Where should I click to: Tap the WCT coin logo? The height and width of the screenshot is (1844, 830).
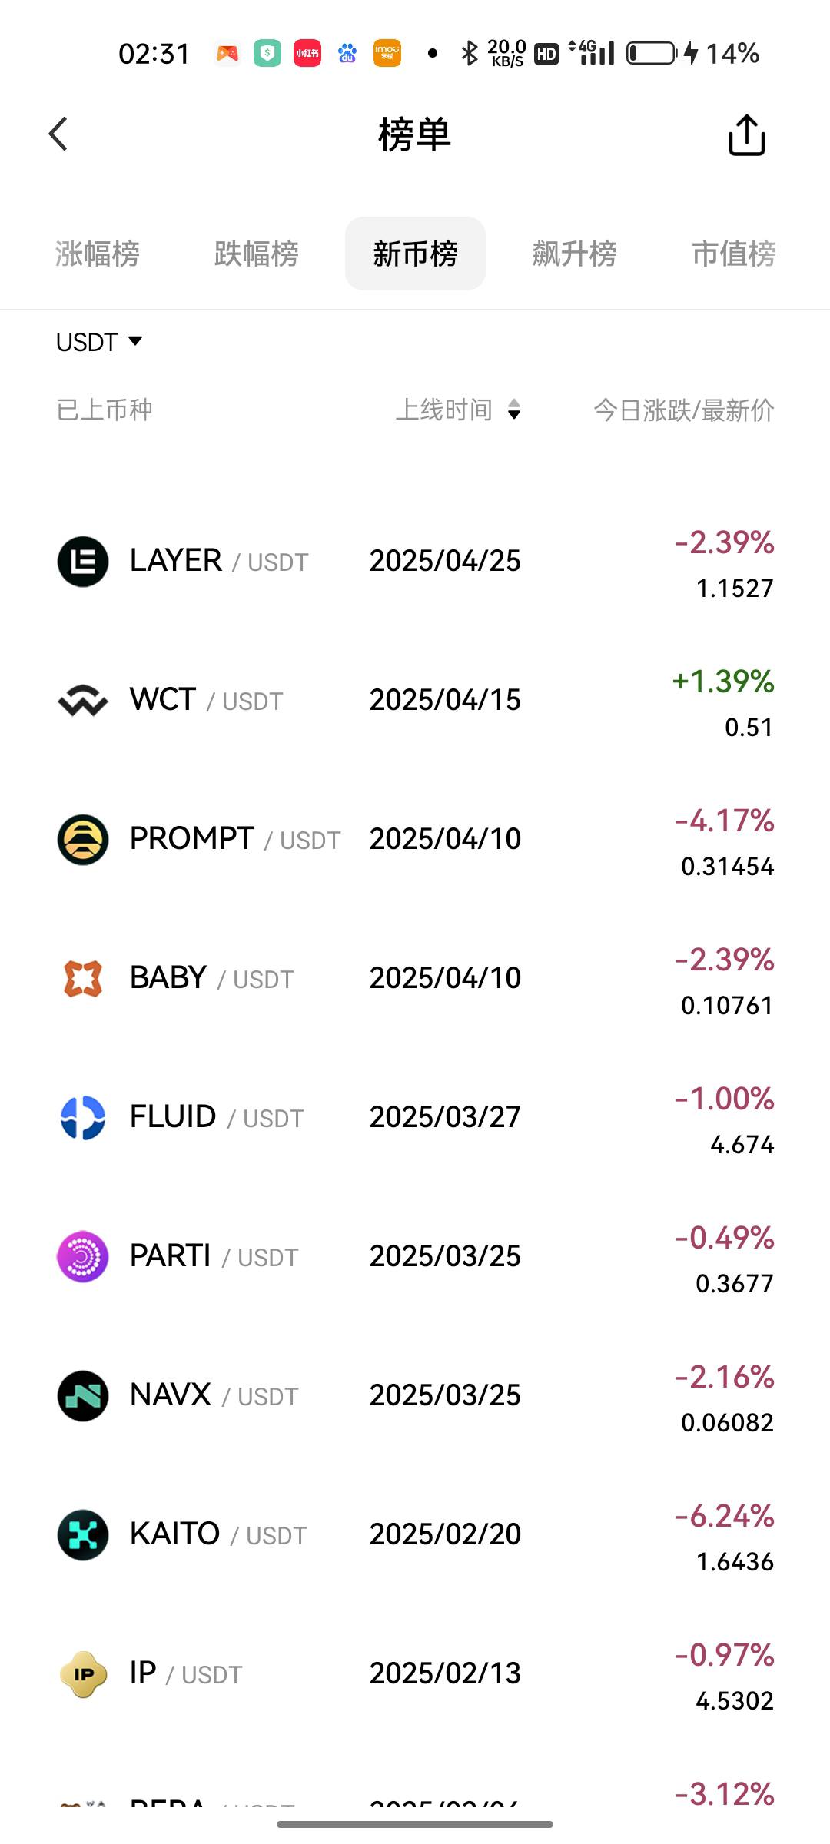click(x=83, y=701)
